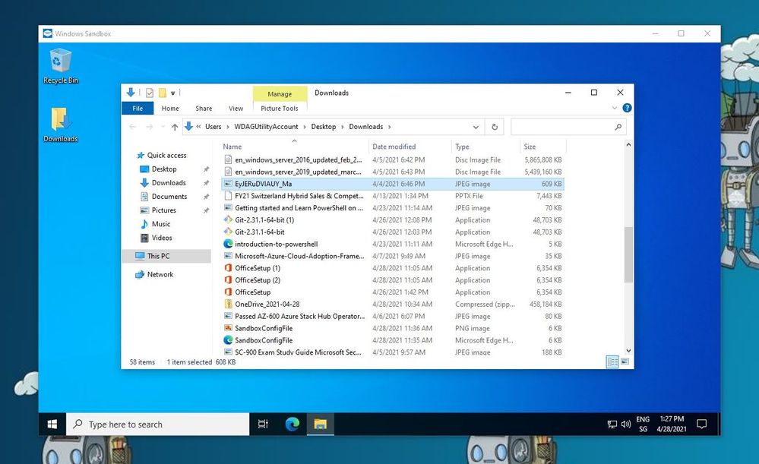Image resolution: width=759 pixels, height=464 pixels.
Task: Select OfficeSetup (1) application icon
Action: click(228, 268)
